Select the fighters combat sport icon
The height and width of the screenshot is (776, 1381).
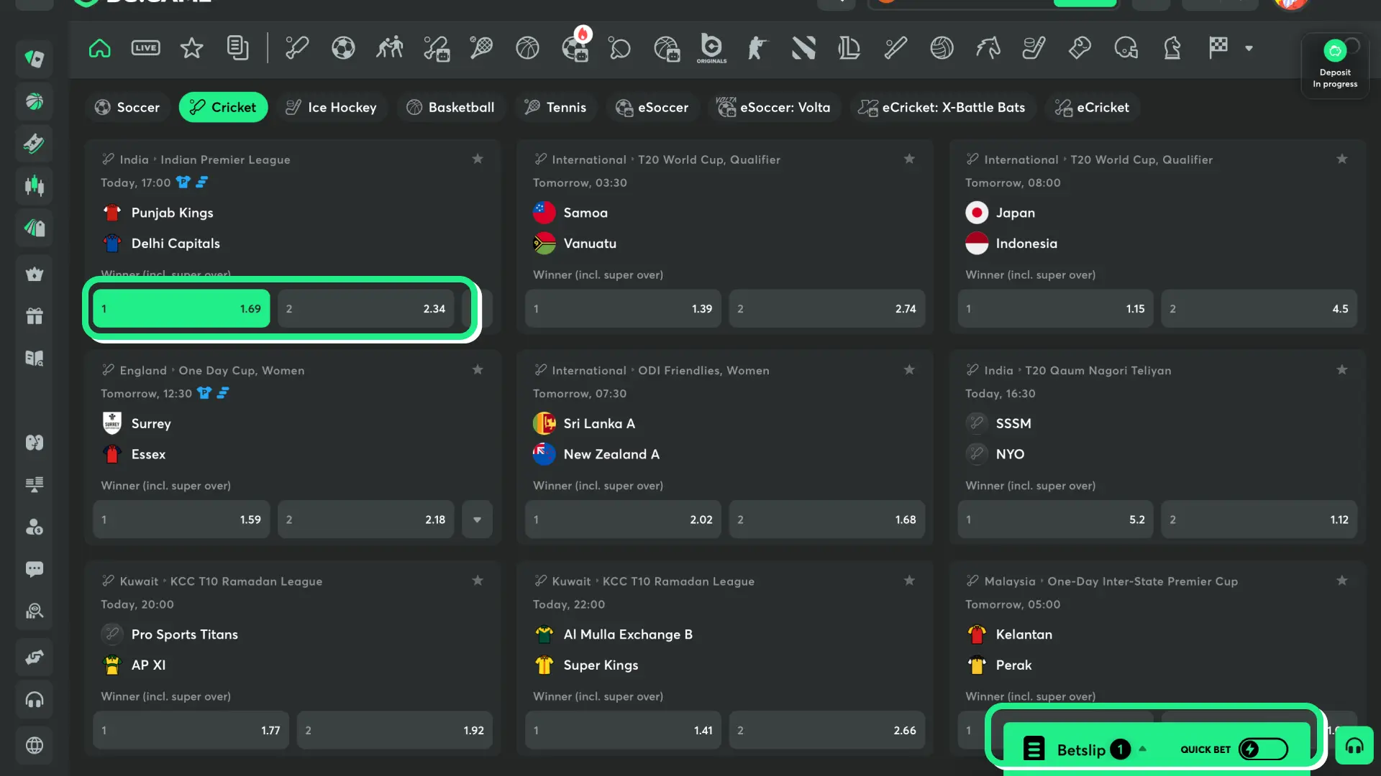(389, 48)
